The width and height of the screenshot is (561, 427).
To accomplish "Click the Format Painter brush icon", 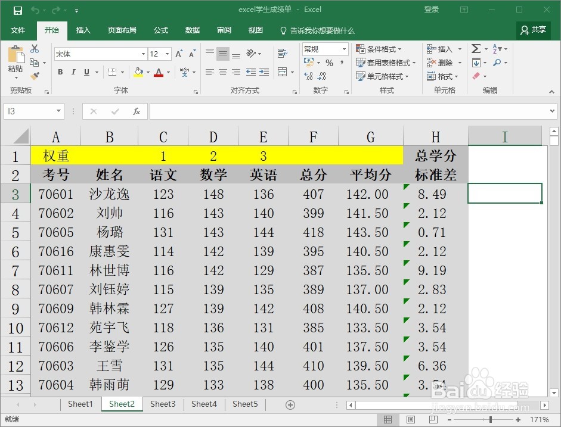I will point(36,76).
